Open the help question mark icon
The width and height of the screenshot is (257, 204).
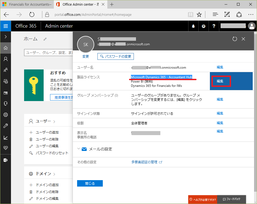[x=214, y=26]
